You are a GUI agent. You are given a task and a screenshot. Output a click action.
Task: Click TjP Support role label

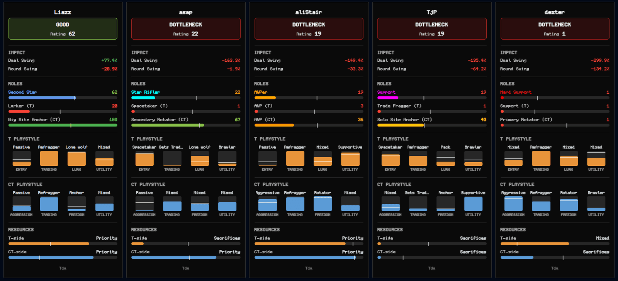tap(386, 92)
